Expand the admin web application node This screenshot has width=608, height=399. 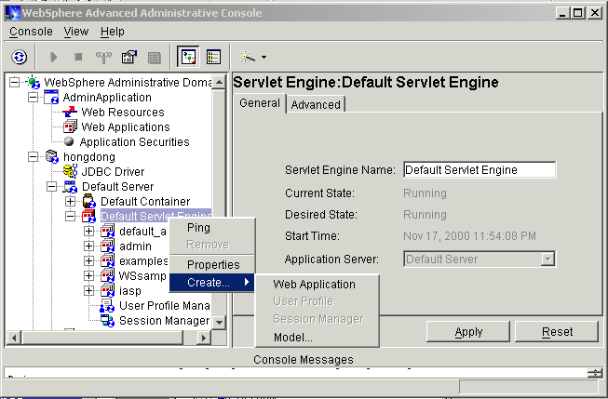[x=88, y=246]
